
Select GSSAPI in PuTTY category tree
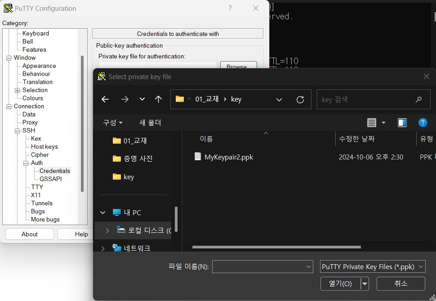click(51, 179)
